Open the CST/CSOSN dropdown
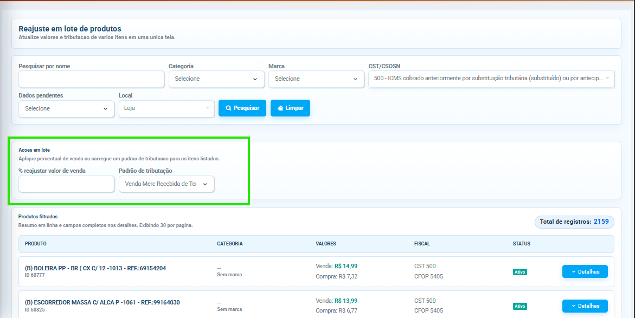 point(491,79)
